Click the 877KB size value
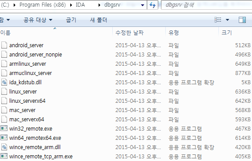The image size is (252, 161). coord(243,73)
